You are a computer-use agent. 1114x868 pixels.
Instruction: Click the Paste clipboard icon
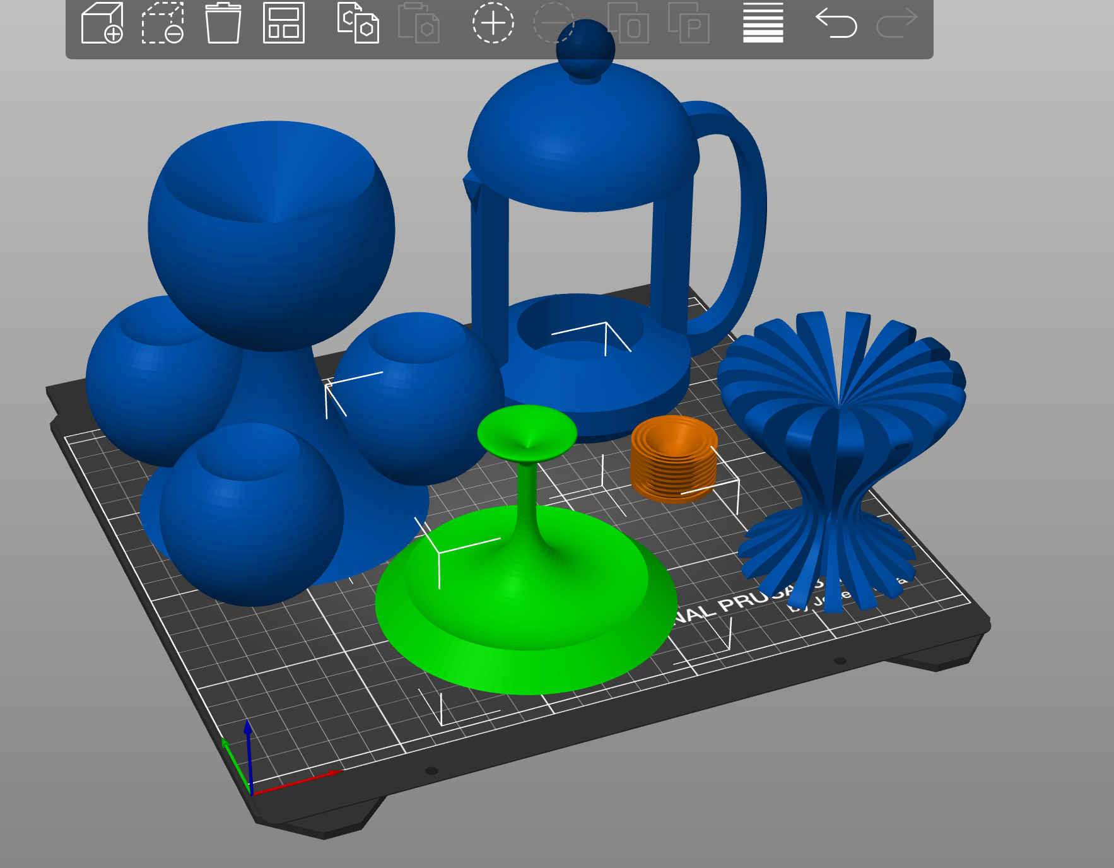click(418, 23)
